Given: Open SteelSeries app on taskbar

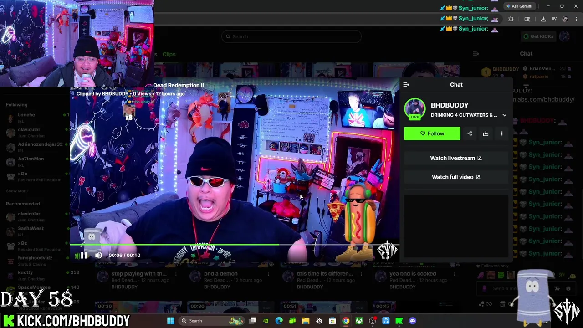Looking at the screenshot, I should pos(319,321).
